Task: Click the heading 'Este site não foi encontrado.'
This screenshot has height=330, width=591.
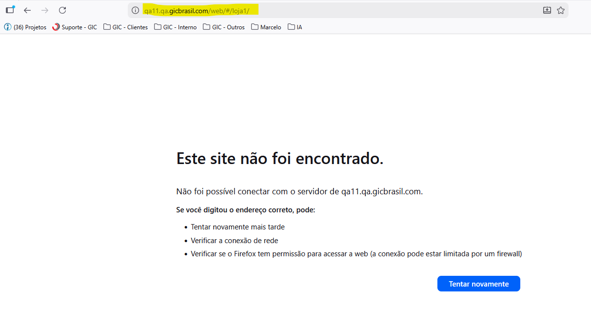Action: tap(280, 158)
